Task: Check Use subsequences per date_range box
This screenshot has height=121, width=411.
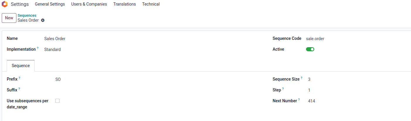Action: pos(57,101)
